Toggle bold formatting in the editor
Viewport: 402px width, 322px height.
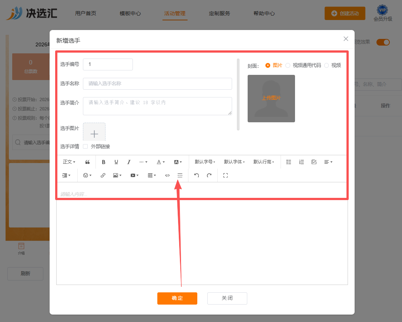(x=104, y=162)
